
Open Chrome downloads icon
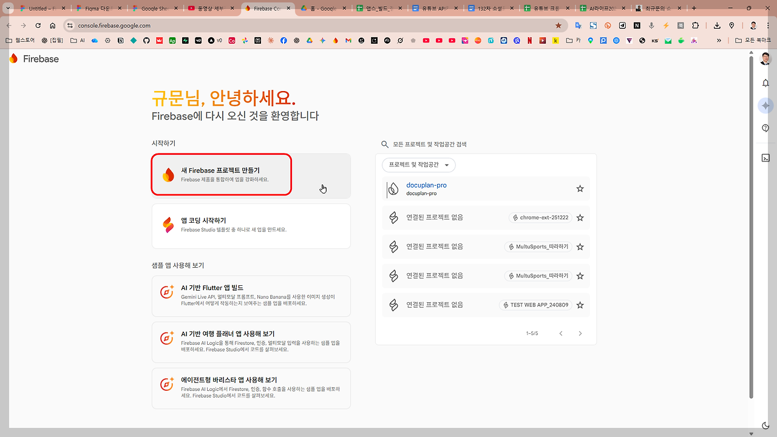click(x=717, y=25)
